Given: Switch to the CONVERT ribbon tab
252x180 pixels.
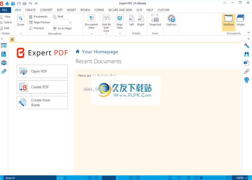Looking at the screenshot, I should 46,10.
